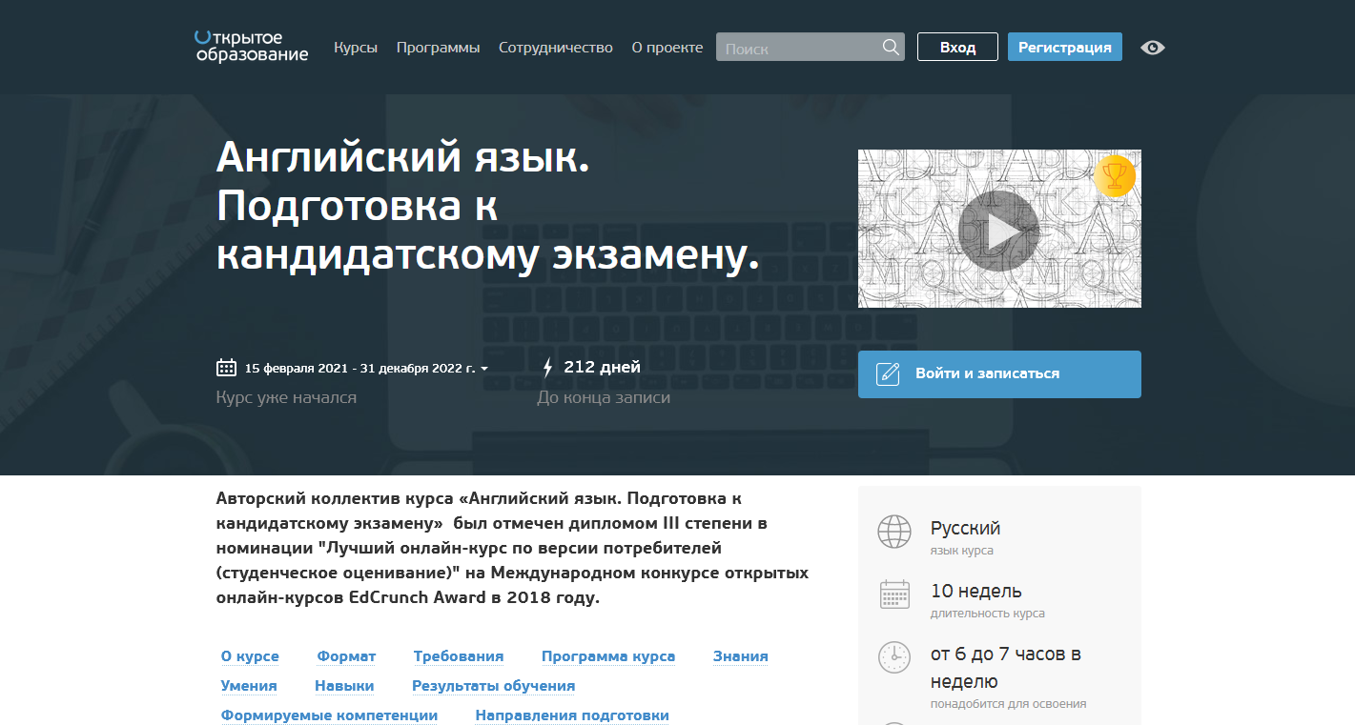Click the lightning icon near 212 дней
The image size is (1355, 725).
548,366
